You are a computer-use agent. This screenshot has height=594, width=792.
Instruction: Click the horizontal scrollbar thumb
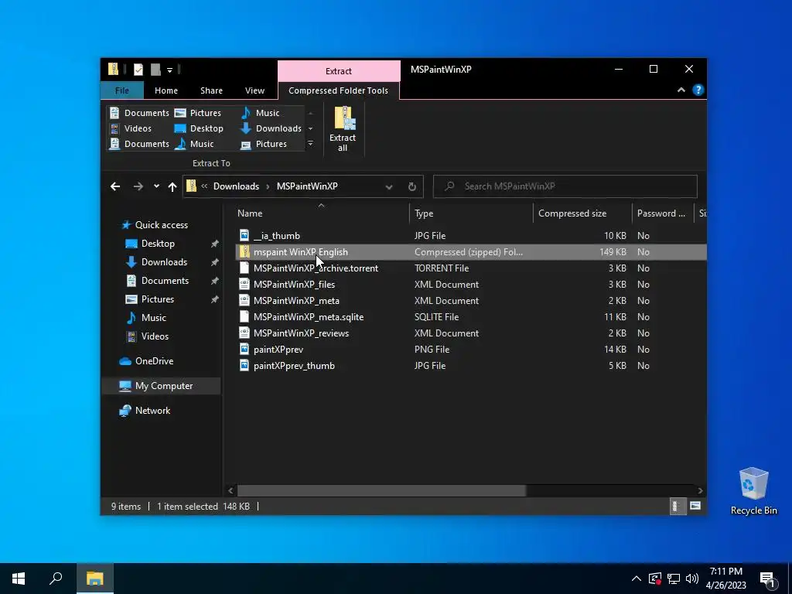381,490
